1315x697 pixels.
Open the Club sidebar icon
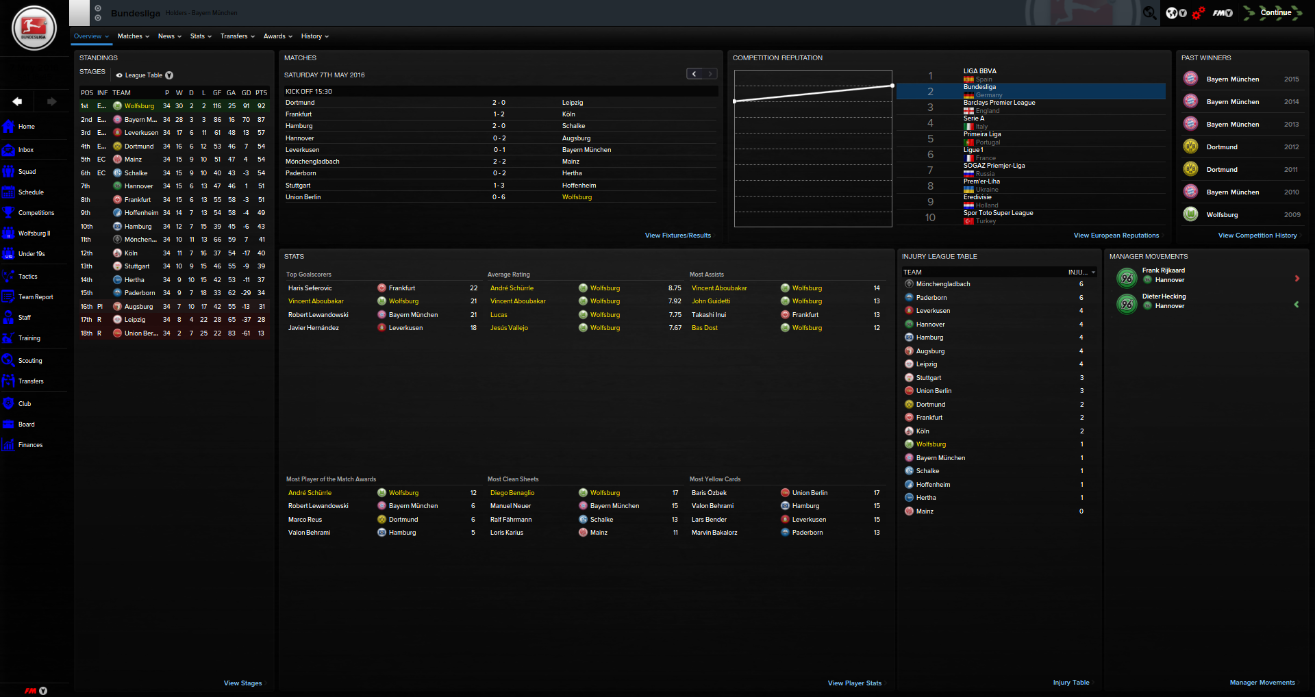pos(8,403)
